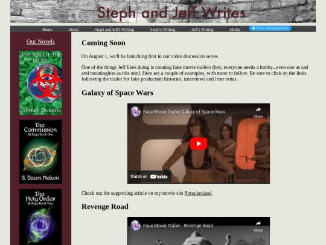Open the About page
This screenshot has width=326, height=245.
pos(74,30)
